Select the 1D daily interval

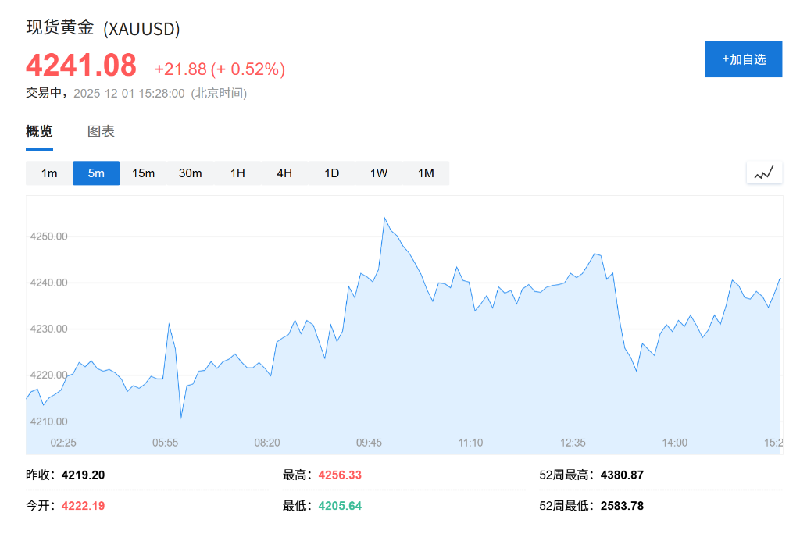331,173
